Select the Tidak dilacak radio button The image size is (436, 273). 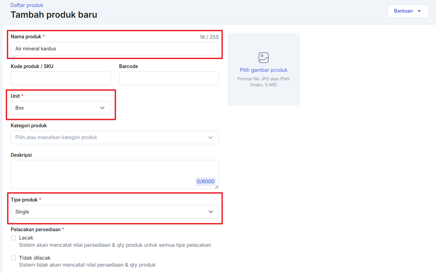(13, 258)
